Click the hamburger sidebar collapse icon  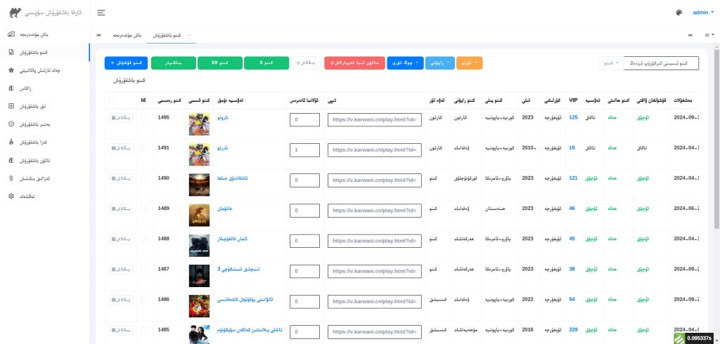pos(101,13)
